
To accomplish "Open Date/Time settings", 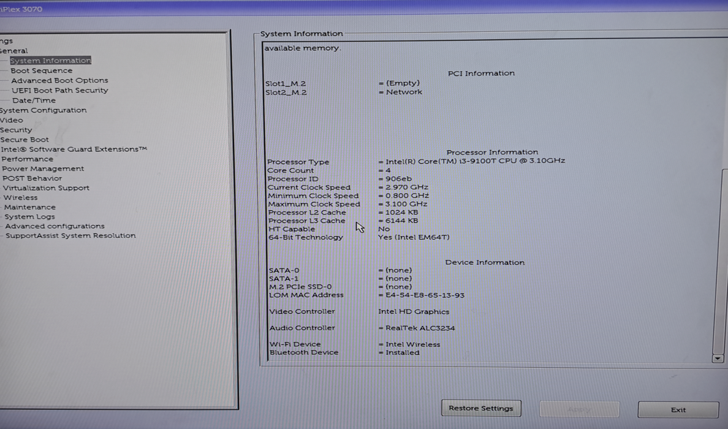I will pos(34,101).
